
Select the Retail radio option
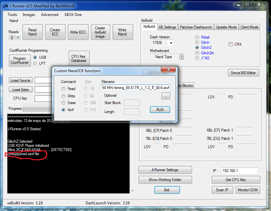coord(197,37)
